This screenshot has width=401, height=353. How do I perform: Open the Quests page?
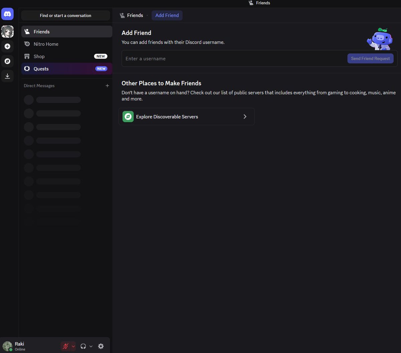67,69
